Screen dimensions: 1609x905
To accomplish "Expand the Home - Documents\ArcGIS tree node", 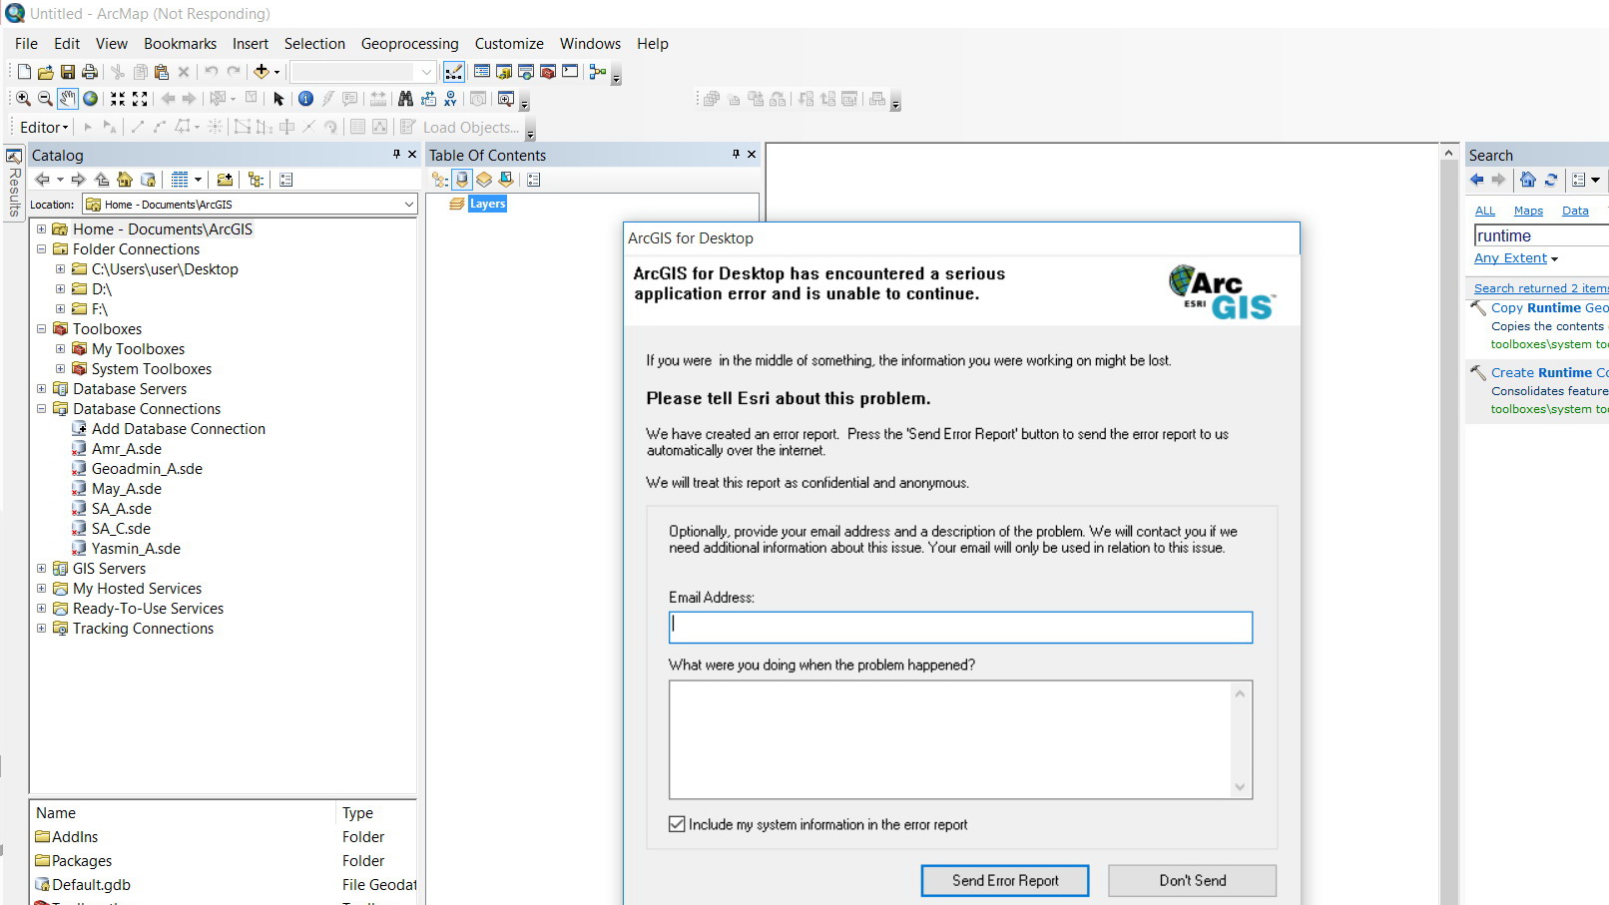I will tap(42, 228).
